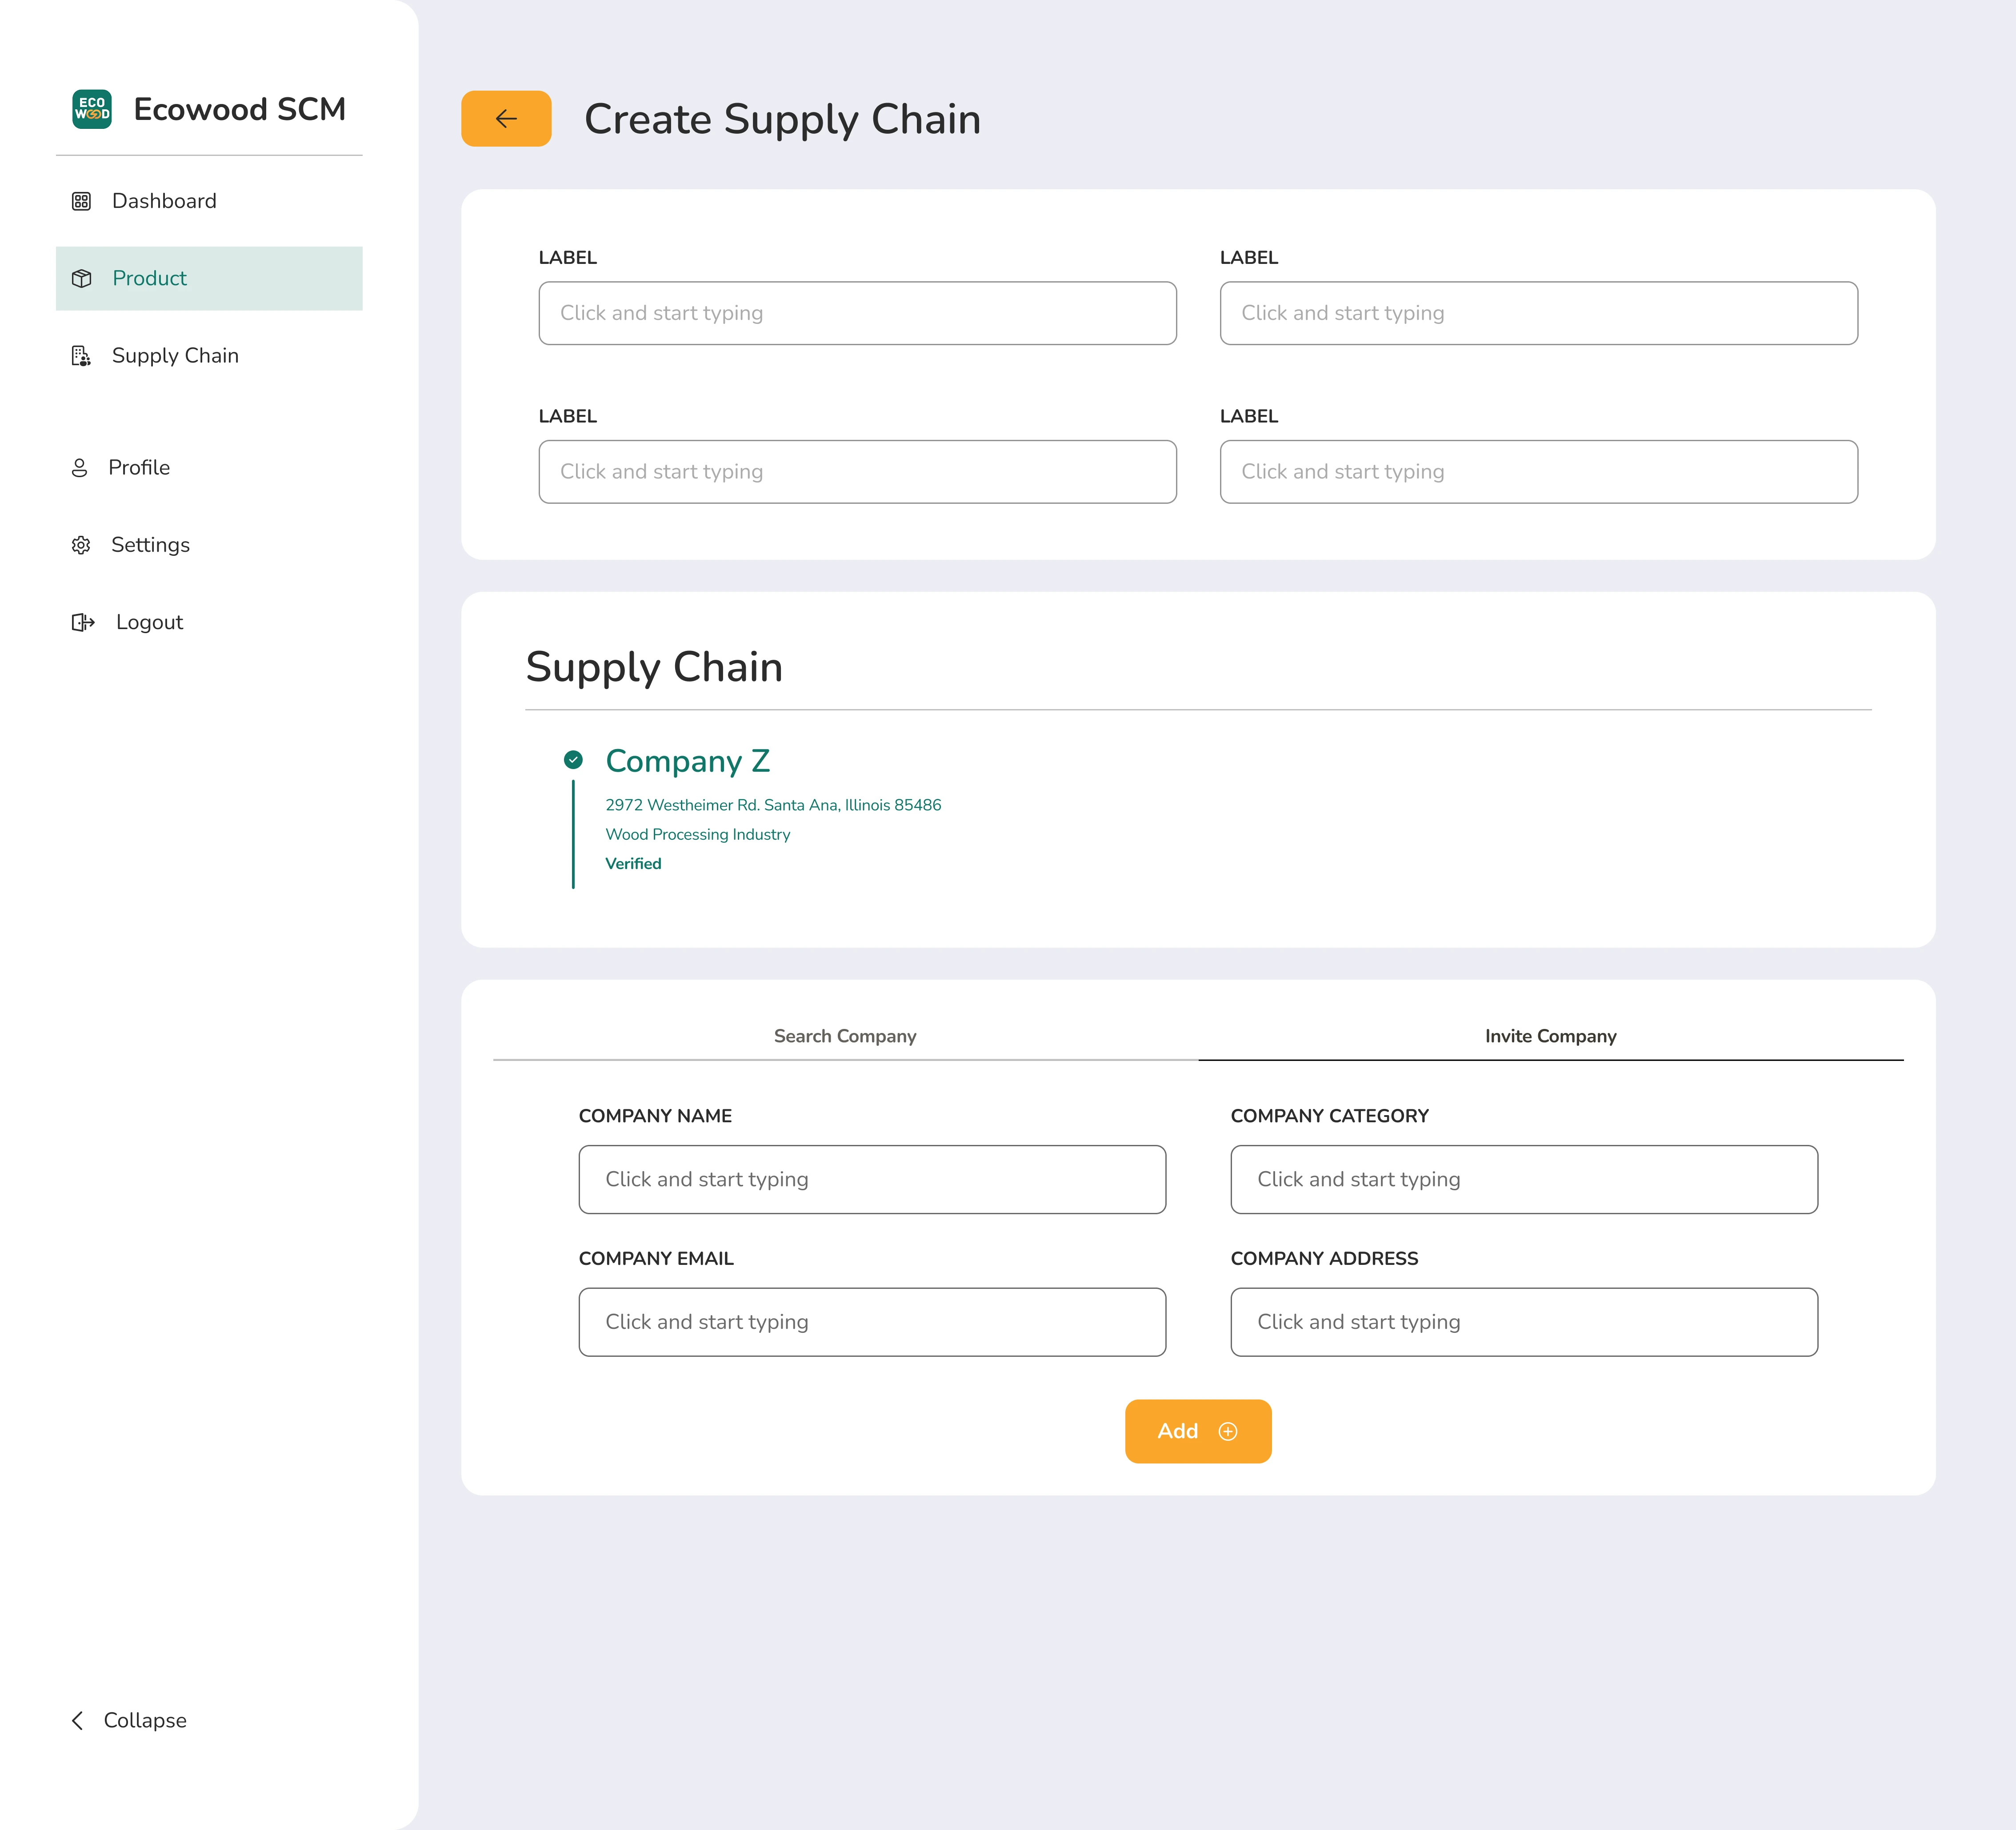Image resolution: width=2016 pixels, height=1830 pixels.
Task: Click the address '2972 Westheimer Rd. Santa Ana, Illinois 85486'
Action: click(x=773, y=805)
